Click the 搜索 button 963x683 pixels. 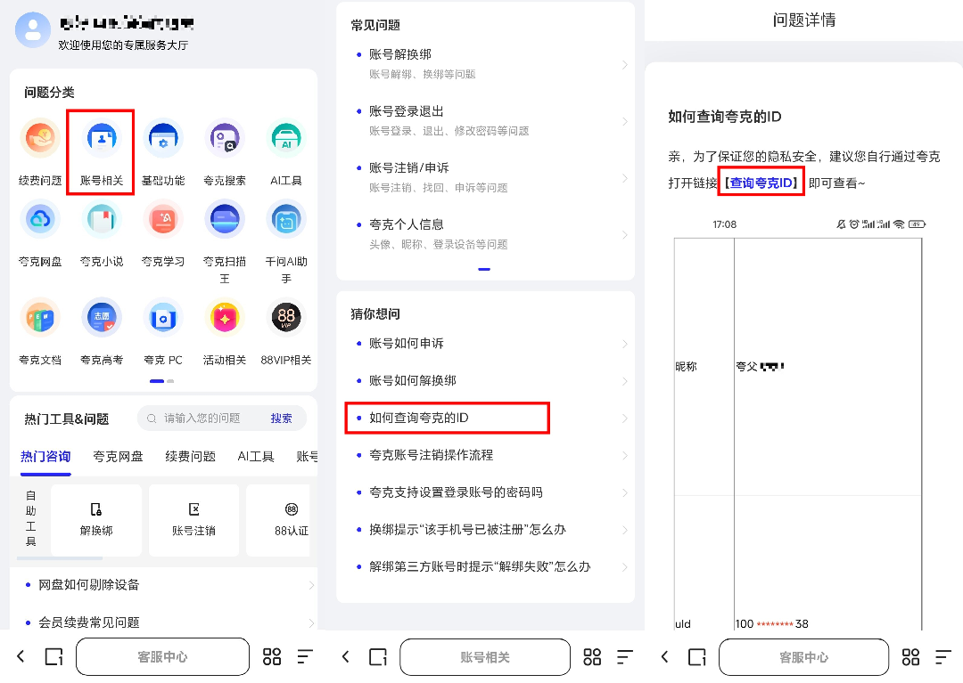click(281, 419)
